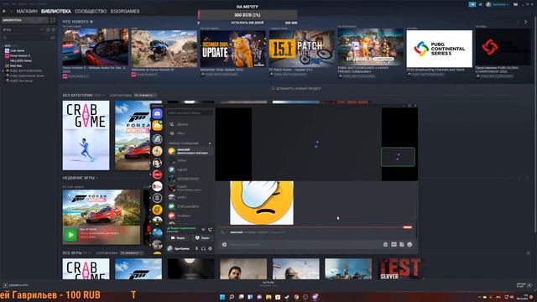Image resolution: width=537 pixels, height=302 pixels.
Task: Open Steam downloads status at bottom
Action: coord(268,284)
